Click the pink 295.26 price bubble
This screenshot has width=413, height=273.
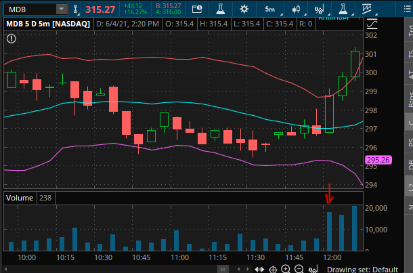(x=378, y=160)
